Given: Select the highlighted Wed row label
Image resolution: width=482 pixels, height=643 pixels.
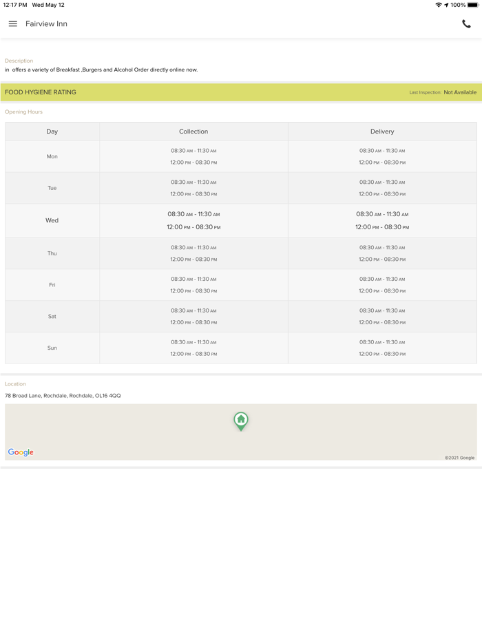Looking at the screenshot, I should (52, 220).
